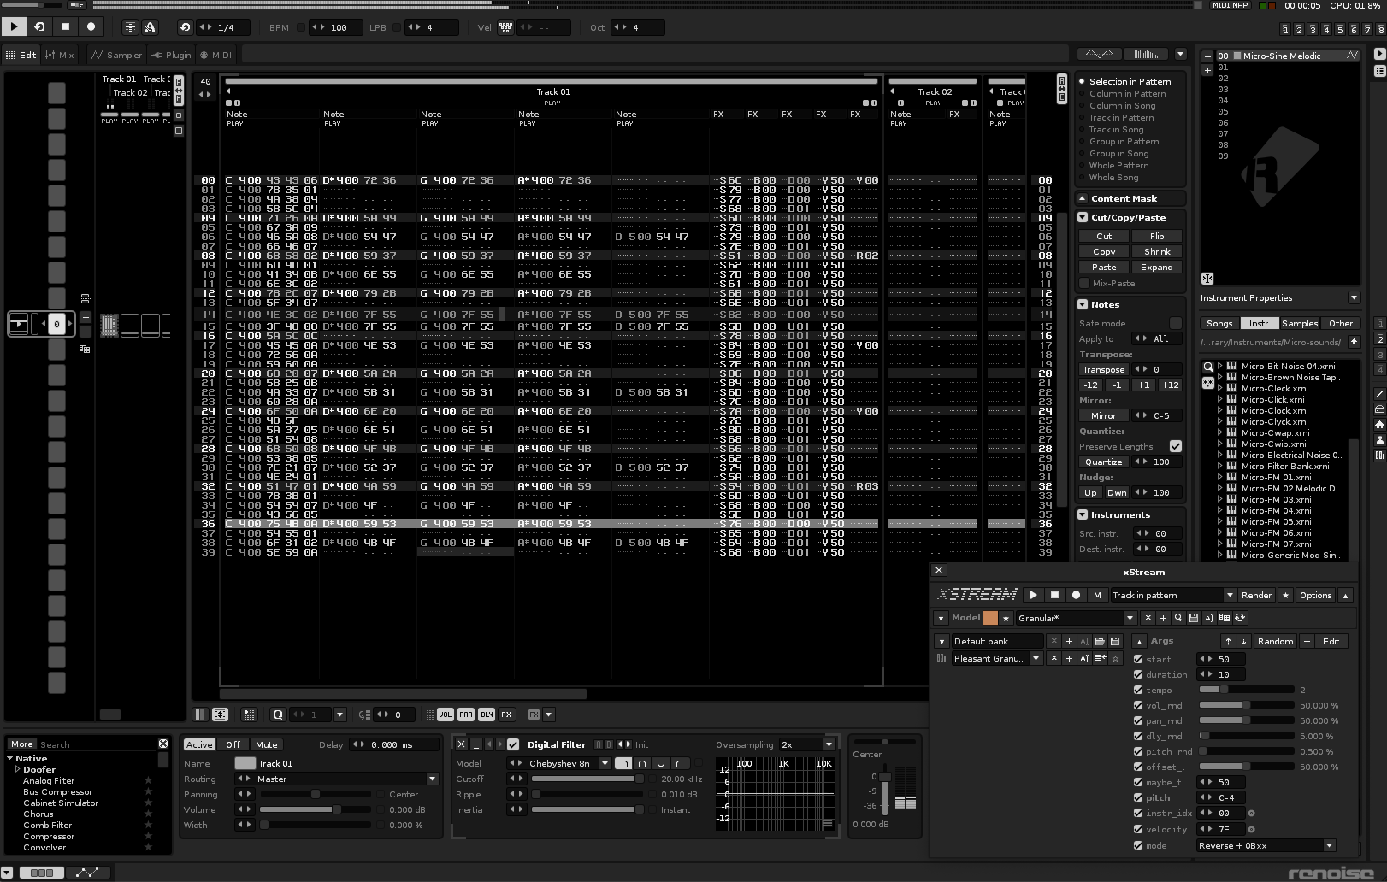
Task: Import a preset bank folder icon
Action: coord(1100,641)
